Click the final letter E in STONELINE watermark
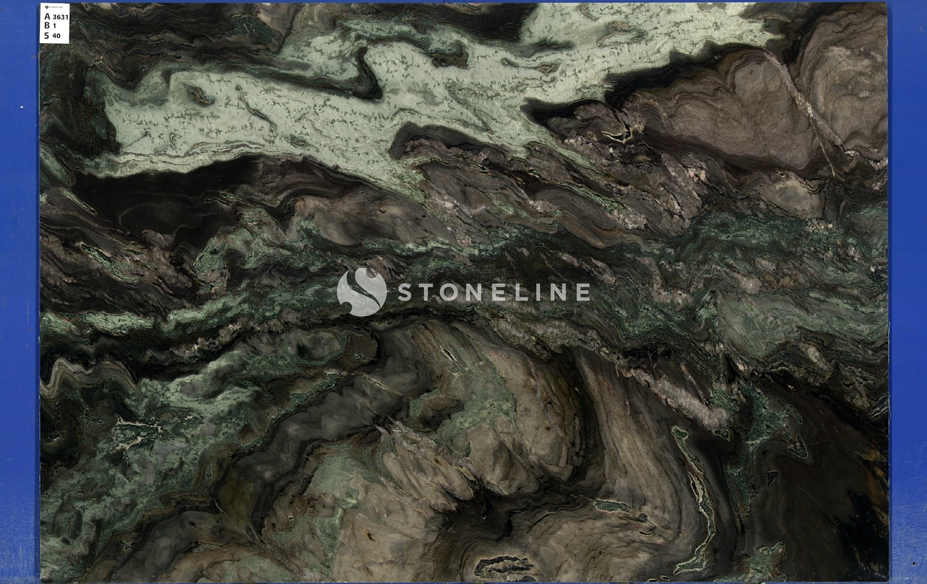This screenshot has height=584, width=927. [x=581, y=292]
